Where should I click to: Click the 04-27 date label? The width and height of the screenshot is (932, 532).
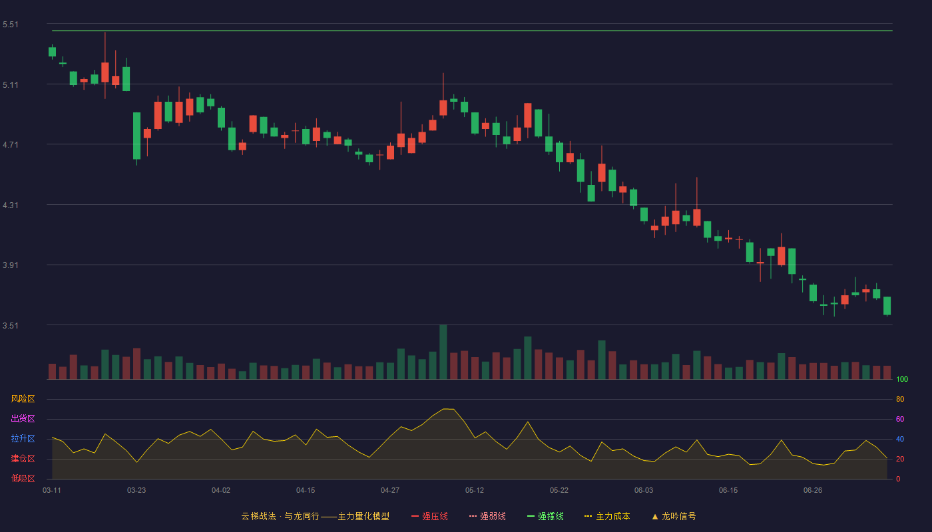click(x=390, y=491)
